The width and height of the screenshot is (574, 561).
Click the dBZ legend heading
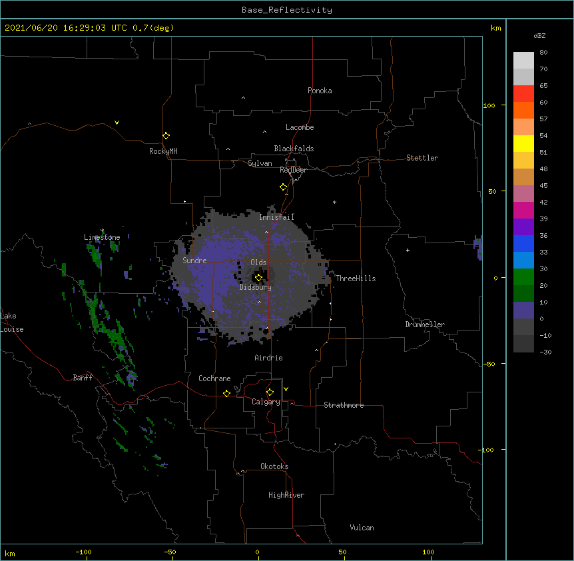click(x=539, y=36)
